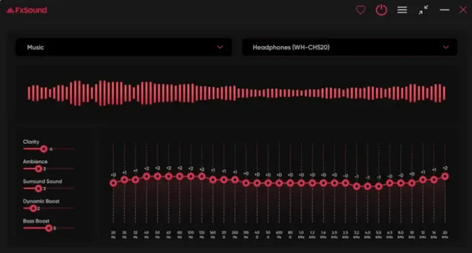
Task: Select the 160 Hz EQ band handle
Action: [x=213, y=180]
